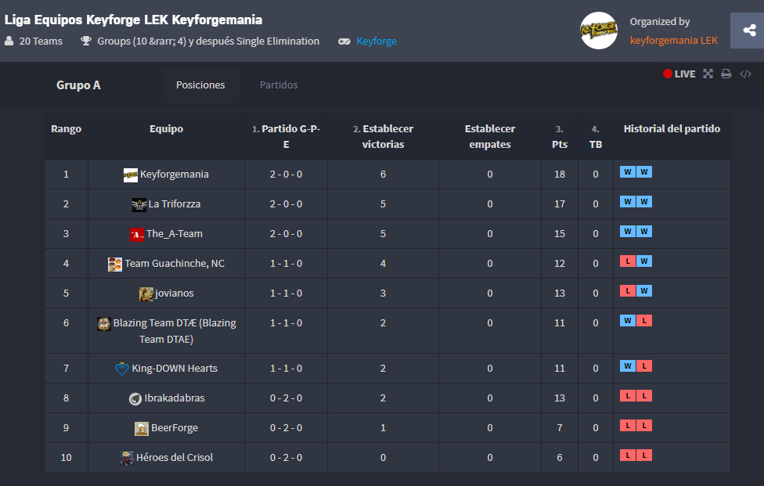This screenshot has height=486, width=764.
Task: Click Ibrakadabras team name
Action: pyautogui.click(x=175, y=398)
